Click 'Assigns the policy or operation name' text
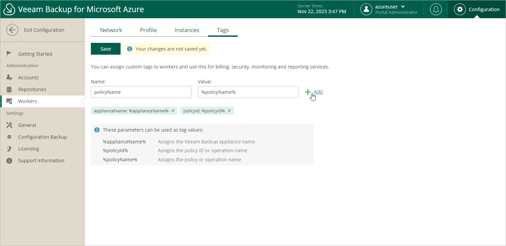 [200, 160]
